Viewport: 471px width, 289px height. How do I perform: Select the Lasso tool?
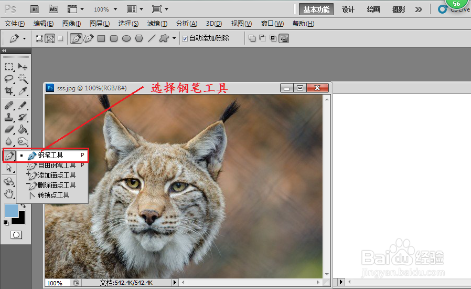[9, 79]
